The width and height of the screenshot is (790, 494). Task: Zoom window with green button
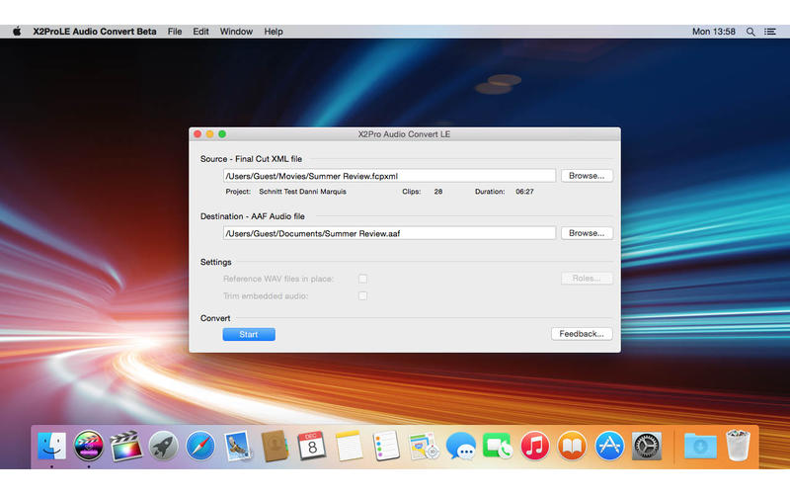click(x=222, y=134)
